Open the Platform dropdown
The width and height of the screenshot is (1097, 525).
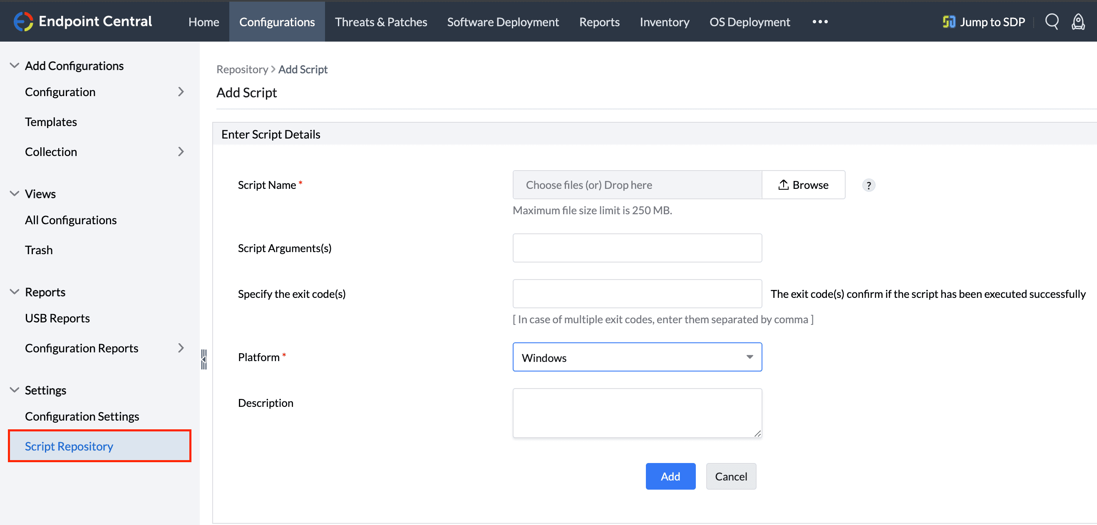637,357
